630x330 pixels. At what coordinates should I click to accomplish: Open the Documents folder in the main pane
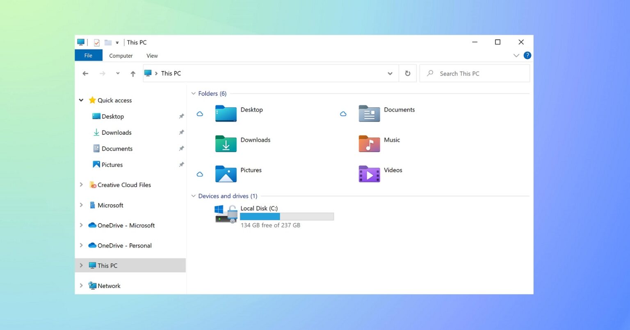(x=399, y=109)
